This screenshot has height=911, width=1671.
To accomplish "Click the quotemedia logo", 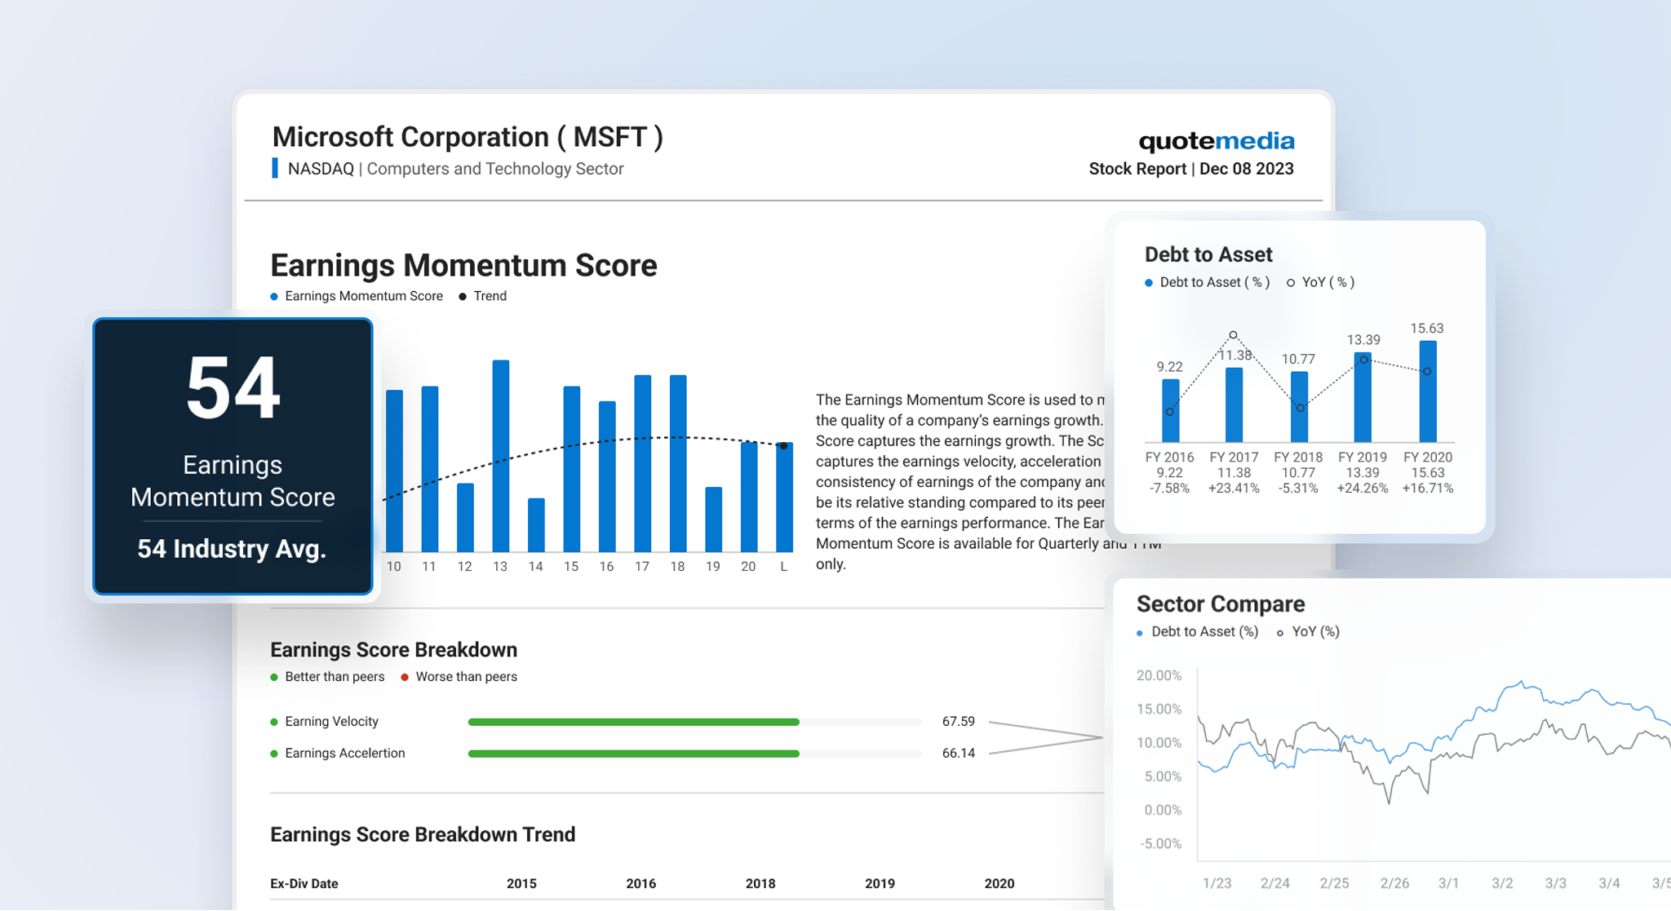I will pos(1217,141).
